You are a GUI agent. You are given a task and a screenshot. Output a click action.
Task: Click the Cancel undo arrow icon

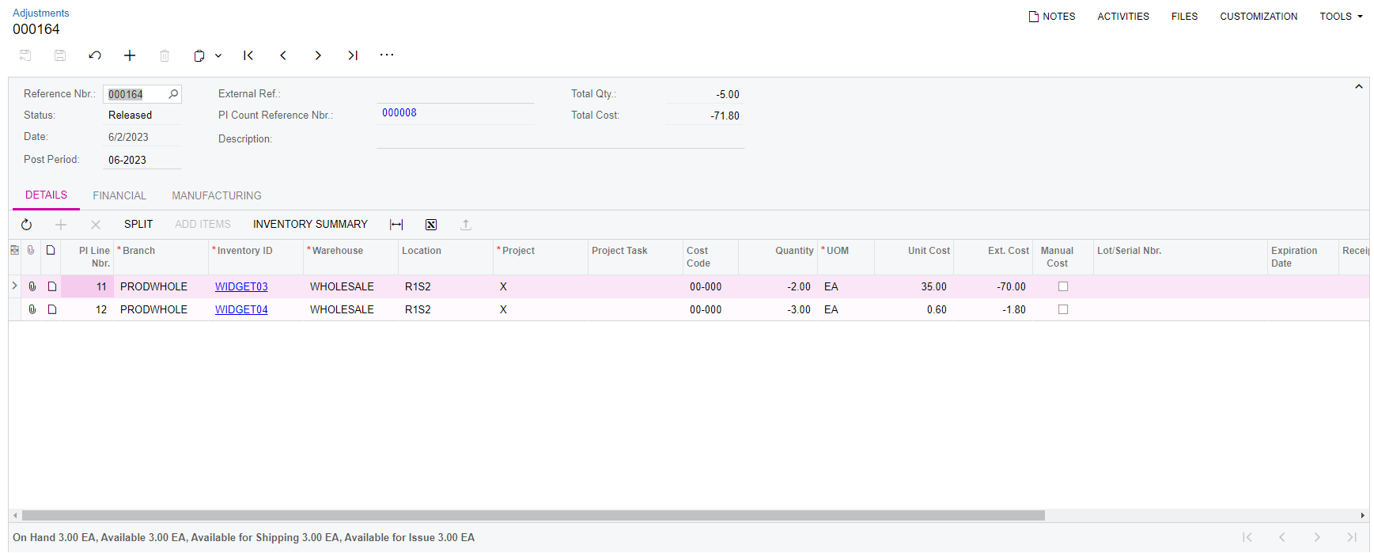[x=95, y=55]
